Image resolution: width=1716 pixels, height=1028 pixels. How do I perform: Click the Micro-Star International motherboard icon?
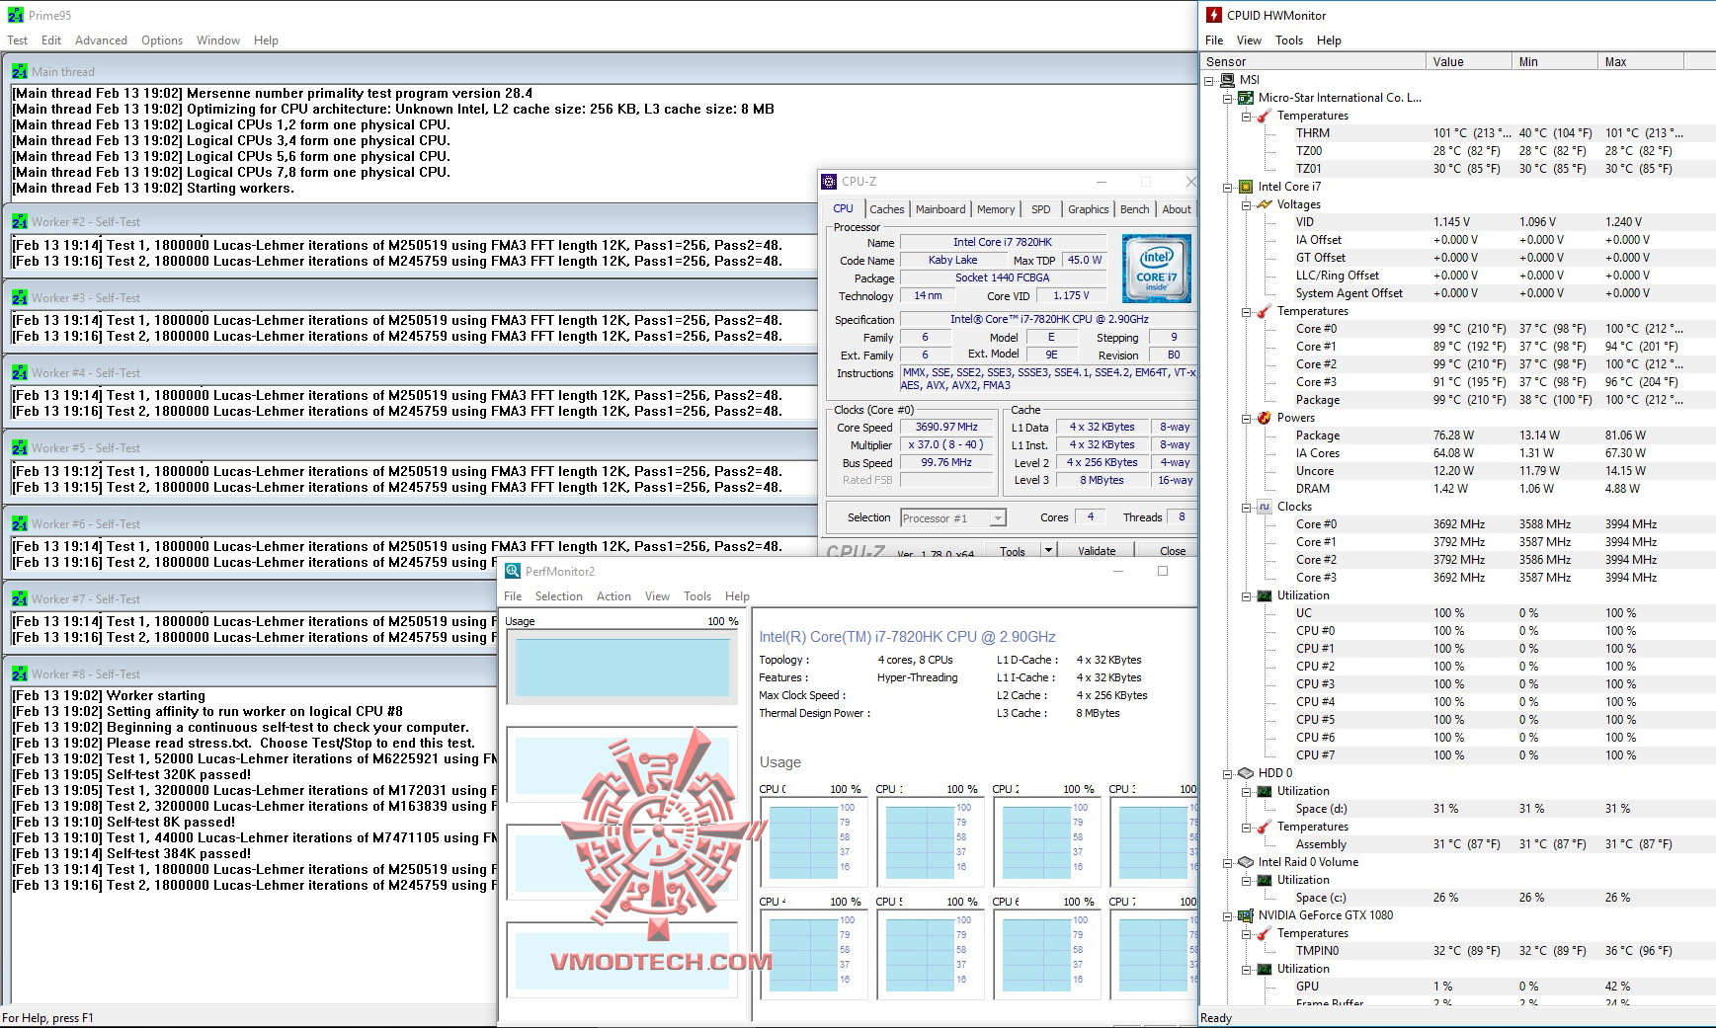pyautogui.click(x=1246, y=98)
